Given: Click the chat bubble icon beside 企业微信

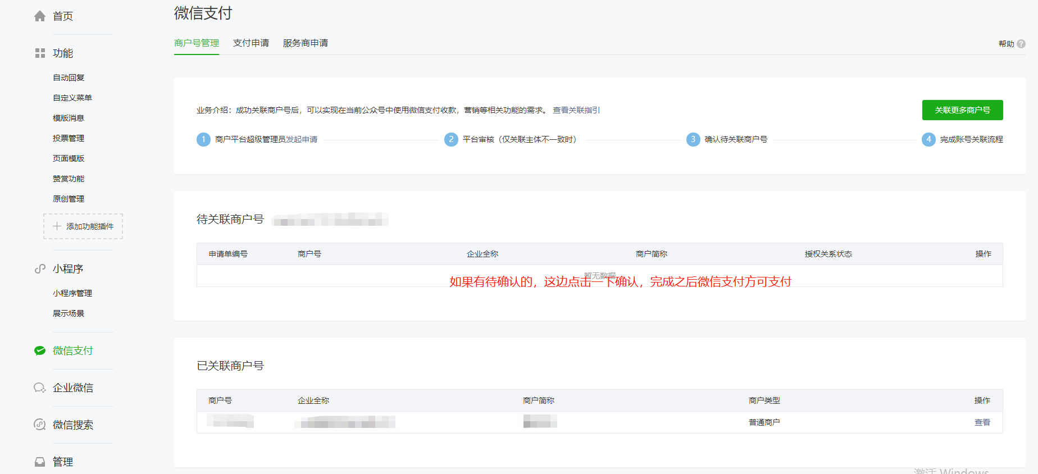Looking at the screenshot, I should point(40,388).
